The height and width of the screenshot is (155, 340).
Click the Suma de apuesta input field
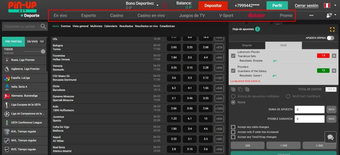pyautogui.click(x=309, y=110)
